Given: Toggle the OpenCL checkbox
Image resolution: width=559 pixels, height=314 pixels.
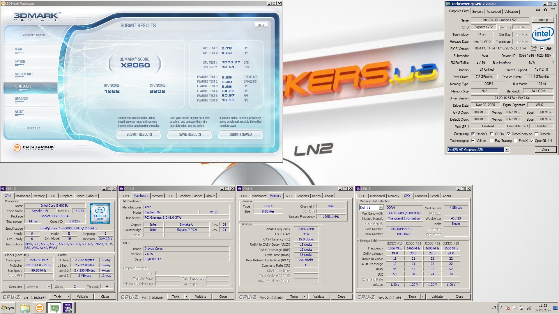Looking at the screenshot, I should click(x=473, y=134).
